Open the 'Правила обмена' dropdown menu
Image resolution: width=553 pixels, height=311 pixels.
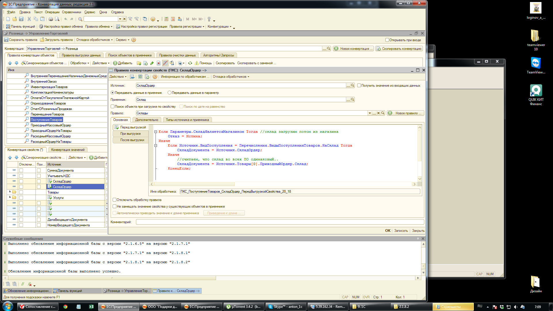(x=99, y=26)
